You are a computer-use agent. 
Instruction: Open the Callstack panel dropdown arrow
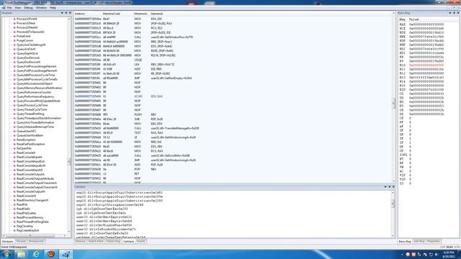[385, 187]
